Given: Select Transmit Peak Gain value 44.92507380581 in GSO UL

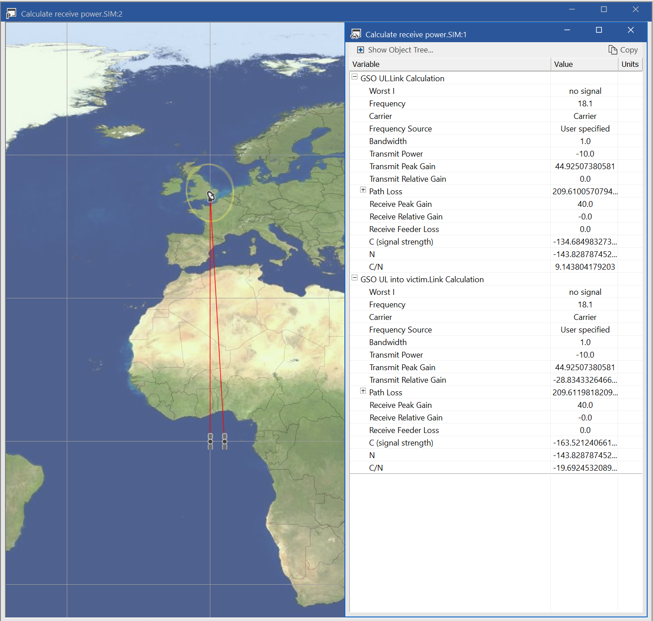Looking at the screenshot, I should click(585, 166).
